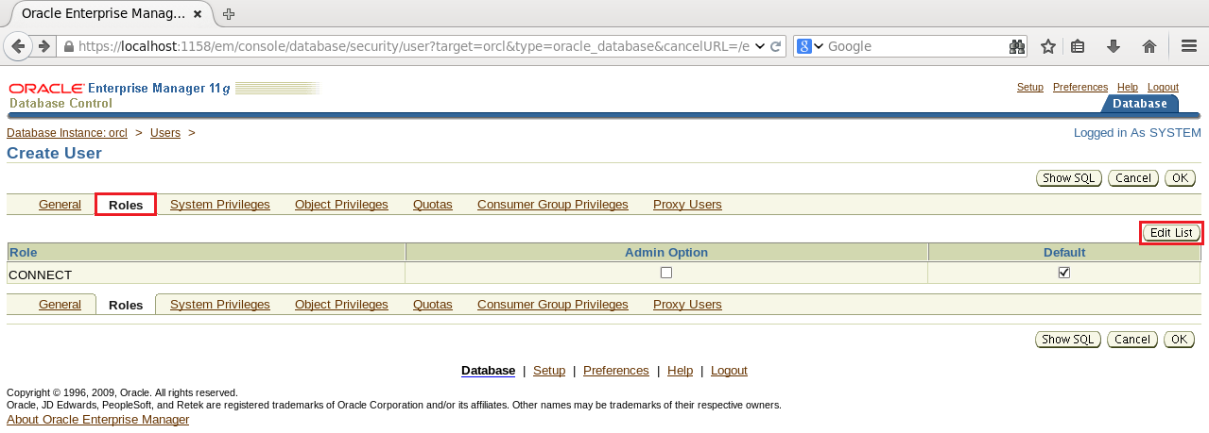Expand the URL history dropdown arrow

760,46
